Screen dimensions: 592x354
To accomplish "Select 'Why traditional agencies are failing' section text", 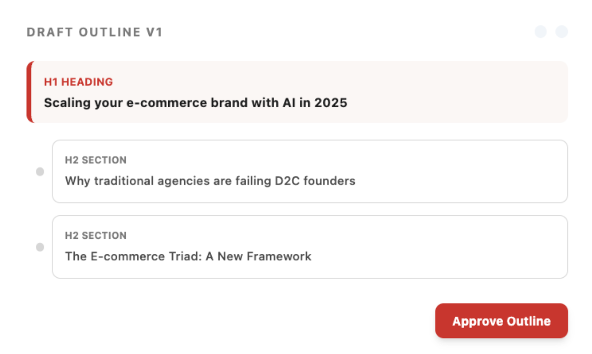I will pyautogui.click(x=210, y=180).
